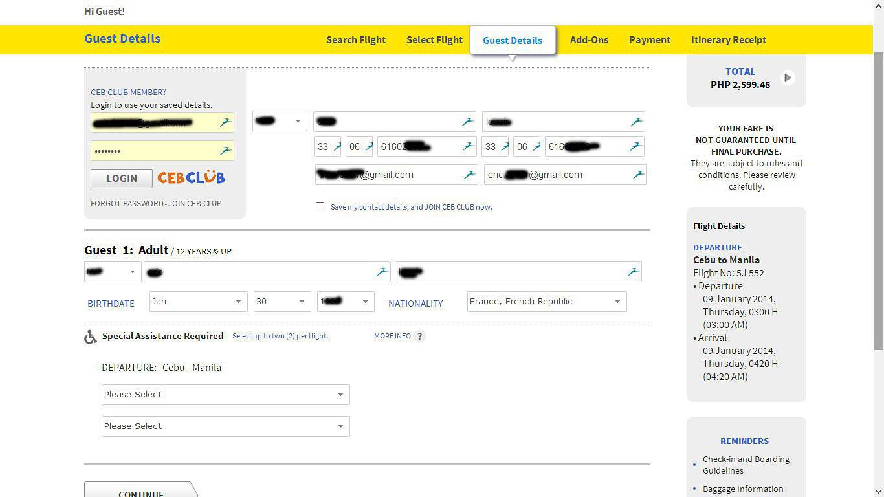Viewport: 884px width, 497px height.
Task: Open the Itinerary Receipt step
Action: (729, 40)
